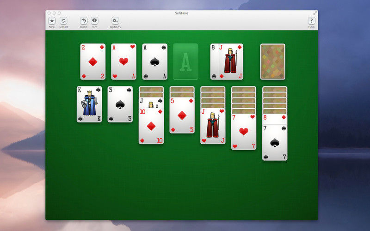Toggle fullscreen with the window corner arrows
Screen dimensions: 370x231
315,13
